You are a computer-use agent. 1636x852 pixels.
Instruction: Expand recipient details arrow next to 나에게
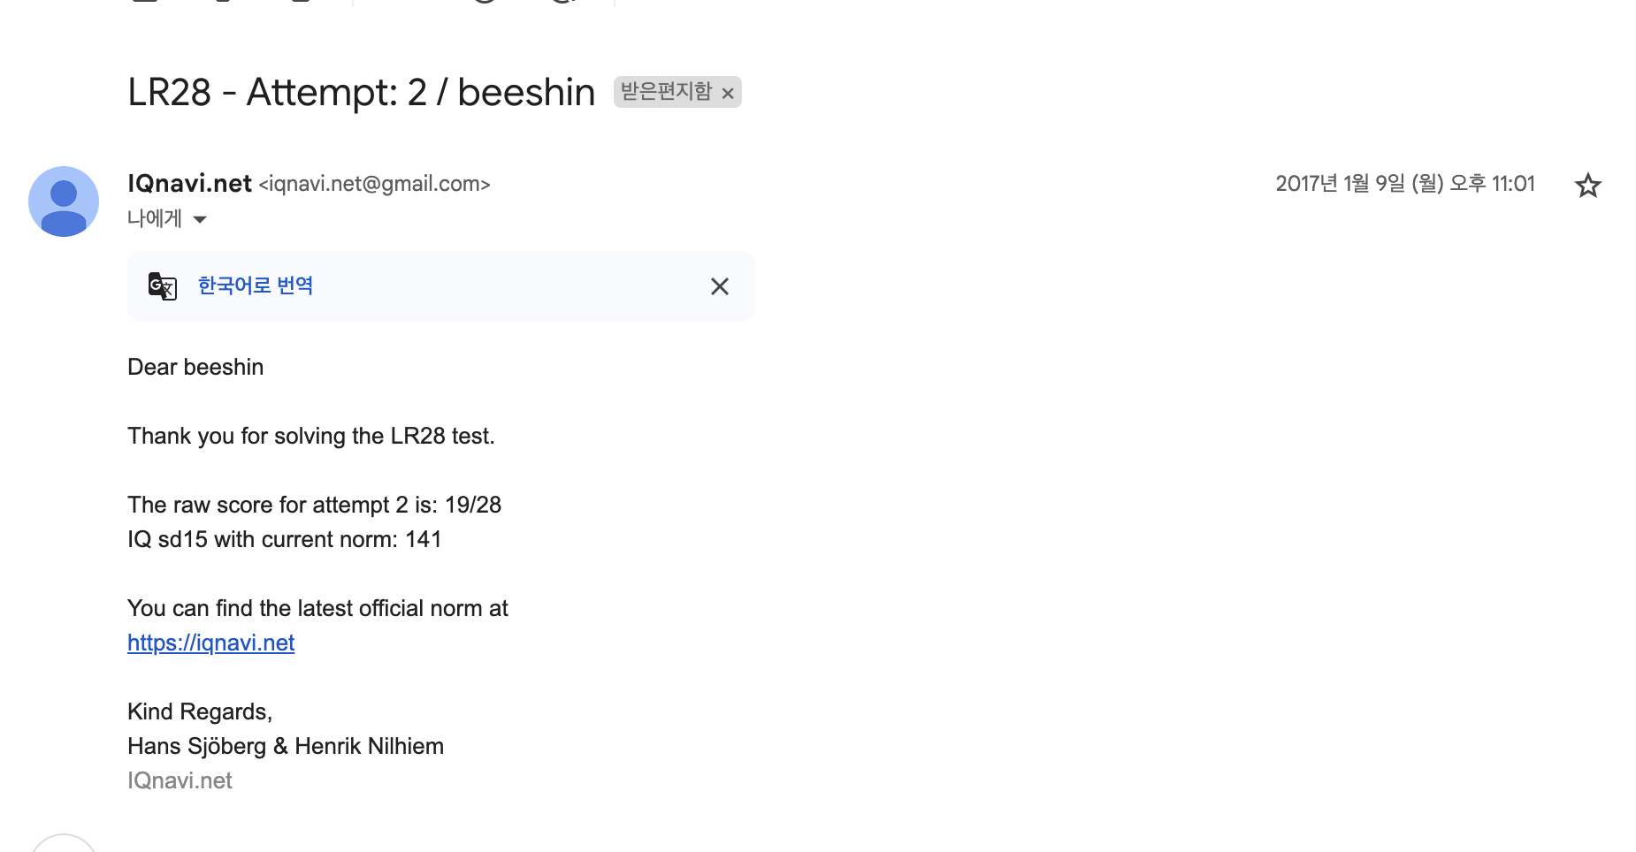click(x=200, y=219)
